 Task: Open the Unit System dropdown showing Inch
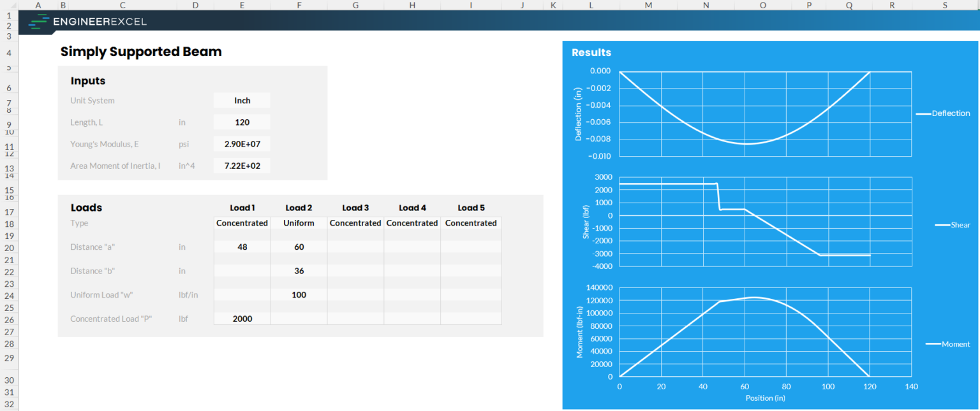pyautogui.click(x=242, y=100)
